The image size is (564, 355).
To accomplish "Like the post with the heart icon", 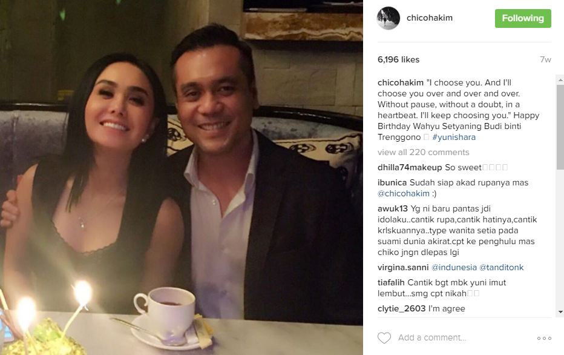I will click(x=384, y=337).
